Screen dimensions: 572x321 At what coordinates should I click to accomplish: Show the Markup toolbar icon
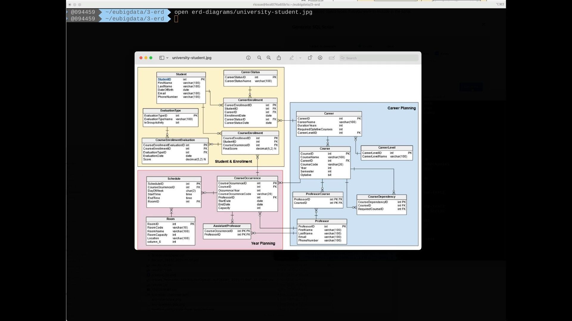[x=320, y=58]
